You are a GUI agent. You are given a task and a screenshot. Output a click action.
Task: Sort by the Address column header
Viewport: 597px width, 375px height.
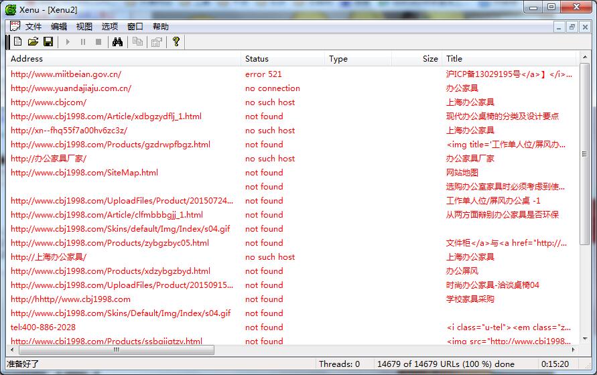click(123, 59)
